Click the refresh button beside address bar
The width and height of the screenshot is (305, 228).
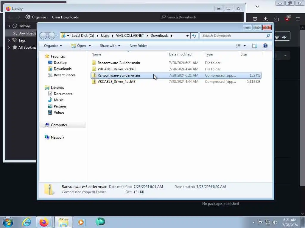(x=194, y=36)
